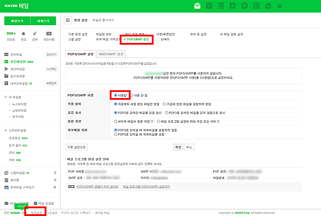Toggle the hamburger menu next to 환경 설정

(x=68, y=20)
